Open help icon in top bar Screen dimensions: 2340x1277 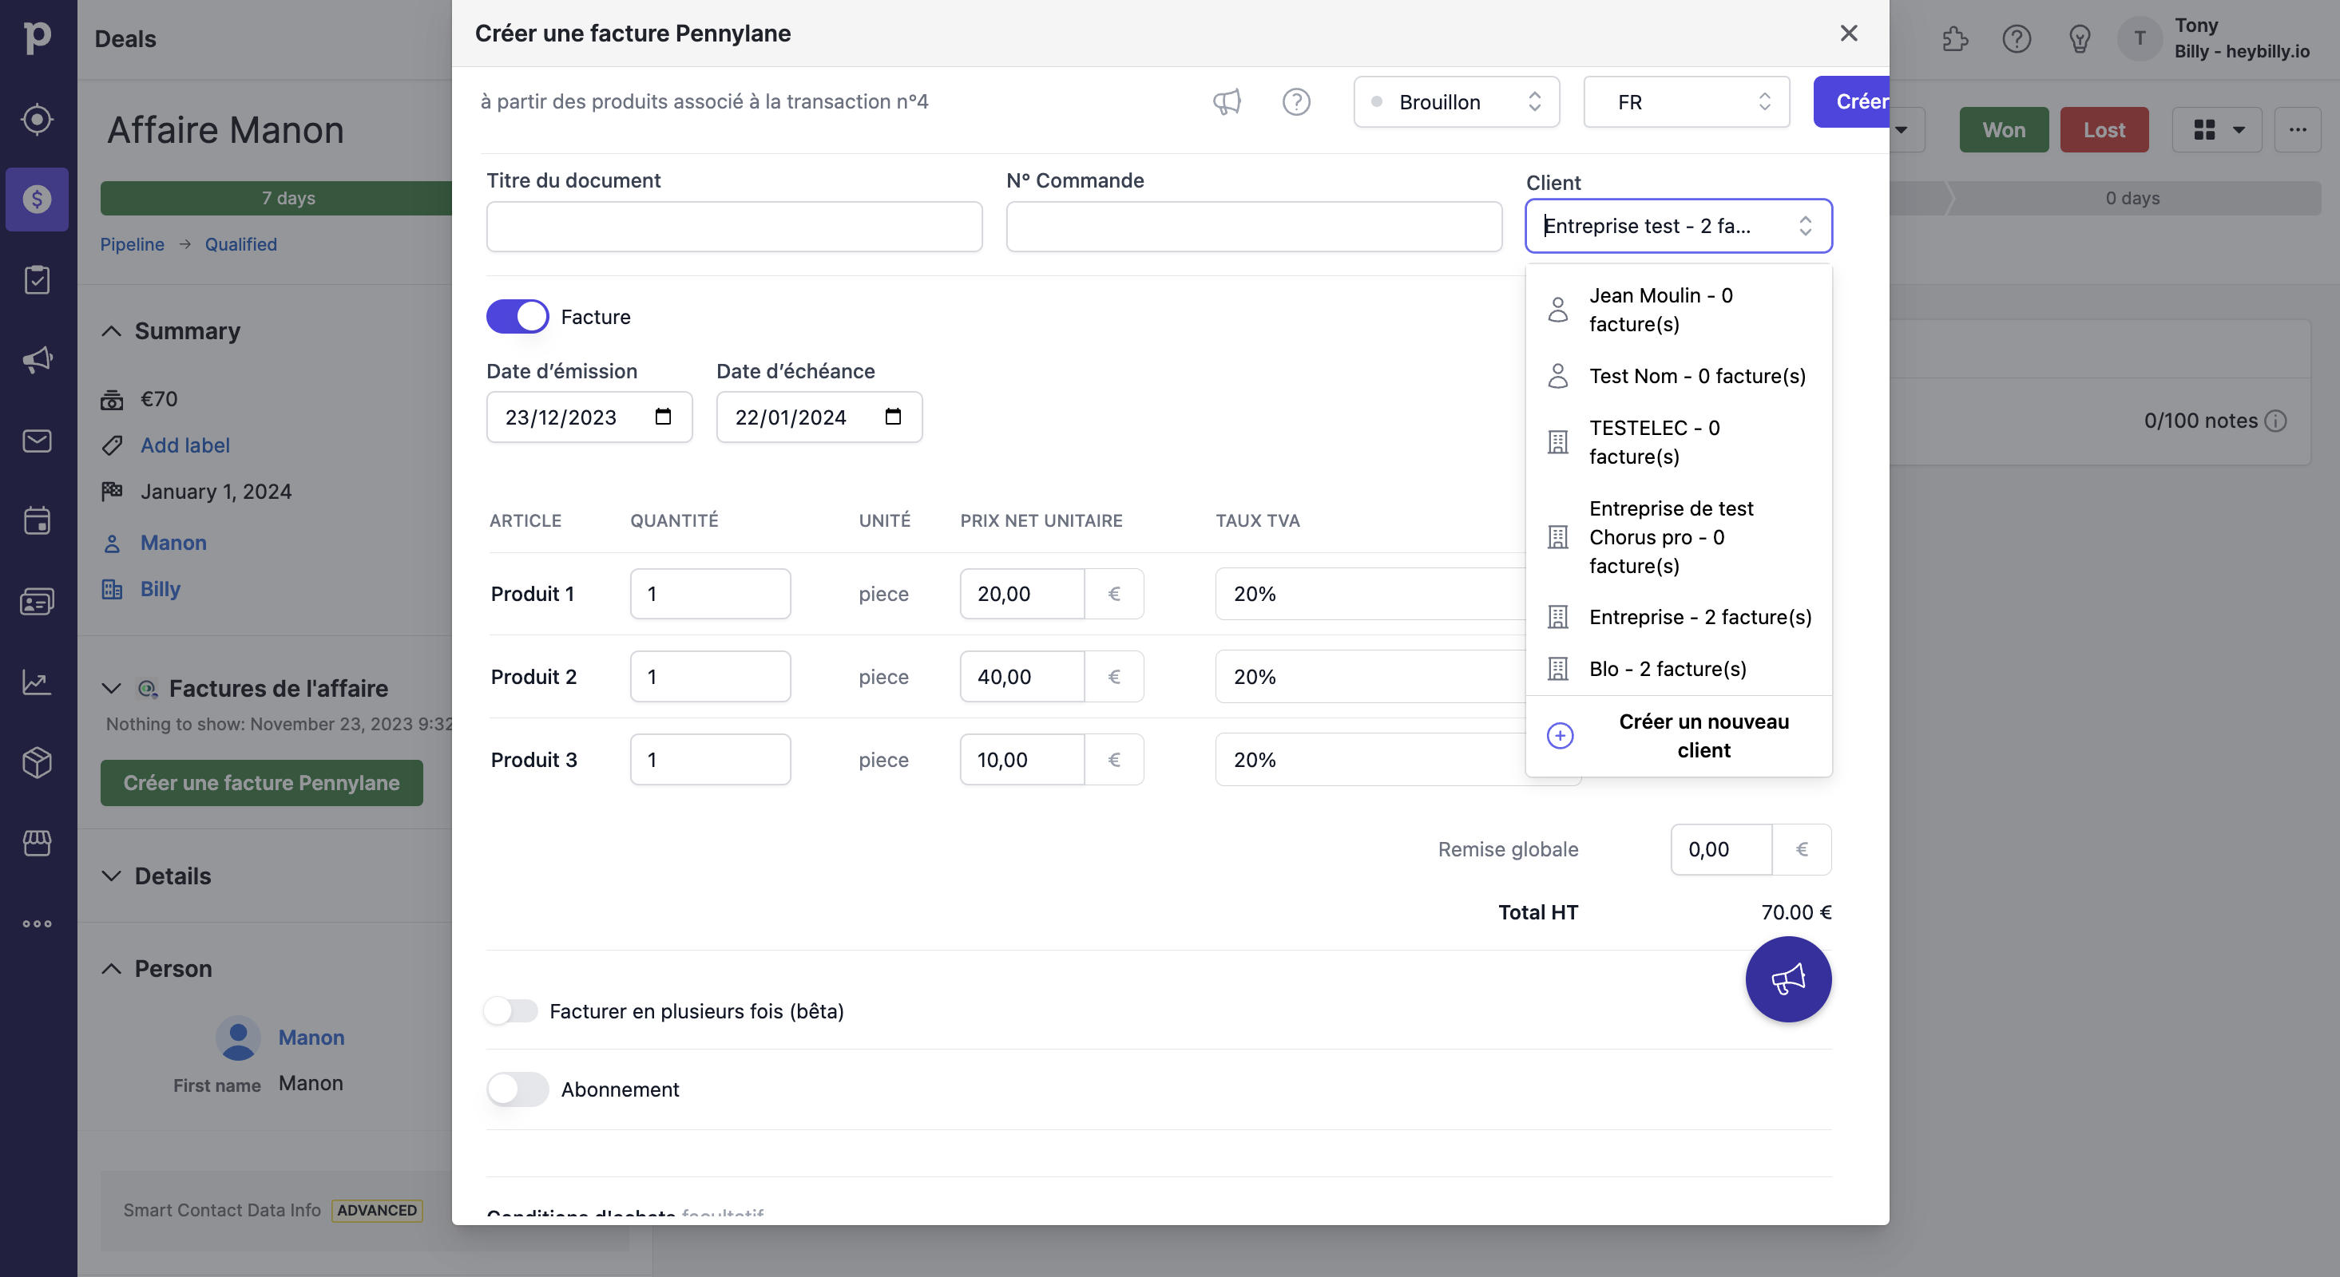coord(2017,39)
